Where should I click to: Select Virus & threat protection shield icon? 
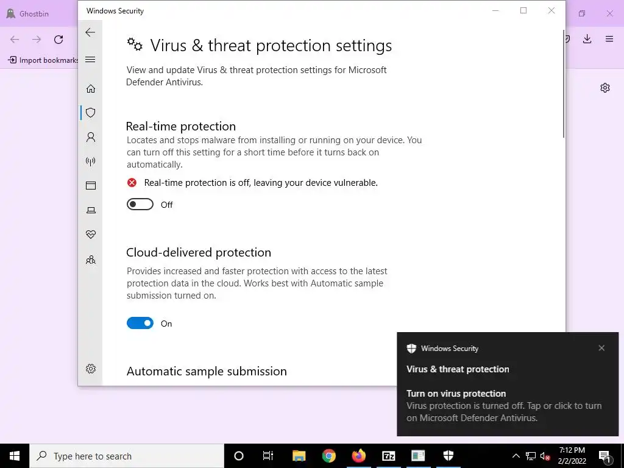pyautogui.click(x=91, y=113)
